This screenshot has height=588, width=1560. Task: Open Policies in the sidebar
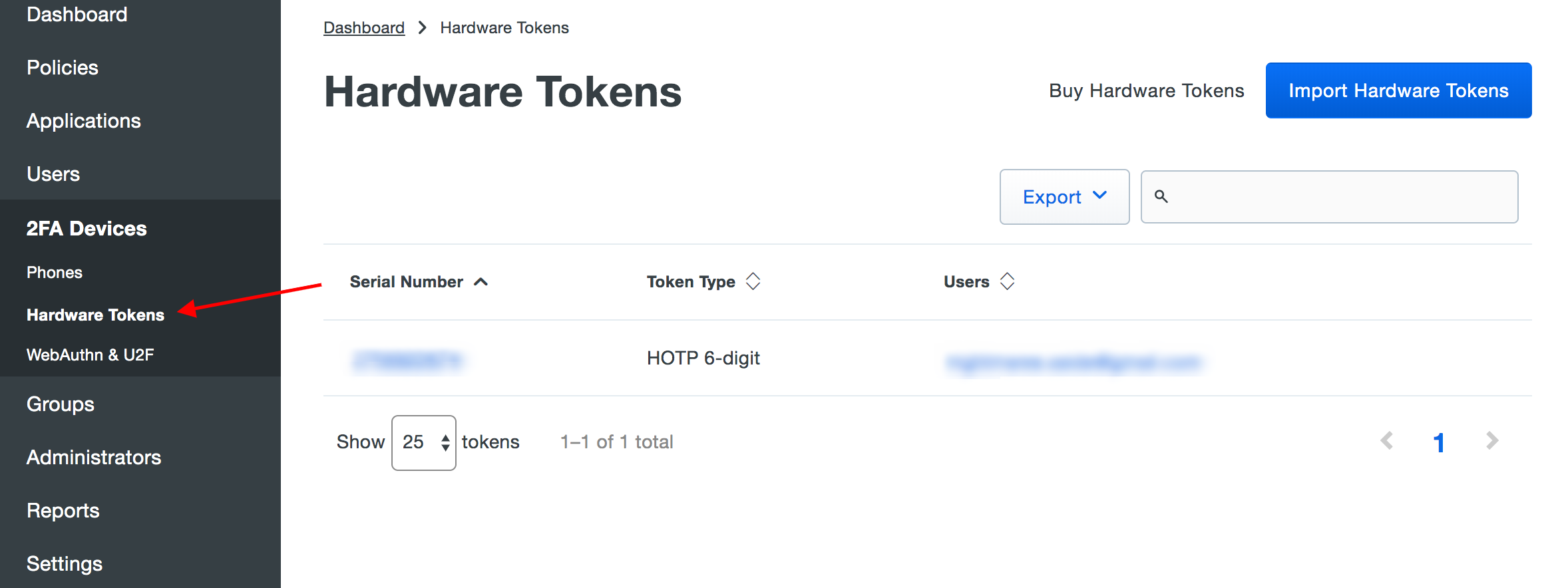click(x=63, y=68)
